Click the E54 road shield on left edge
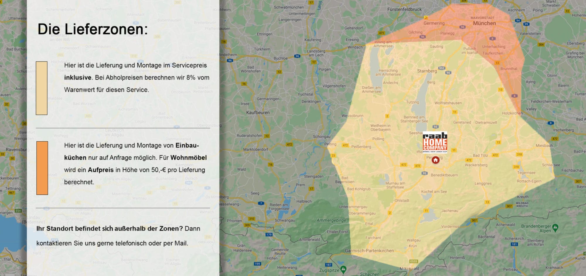 [18, 211]
